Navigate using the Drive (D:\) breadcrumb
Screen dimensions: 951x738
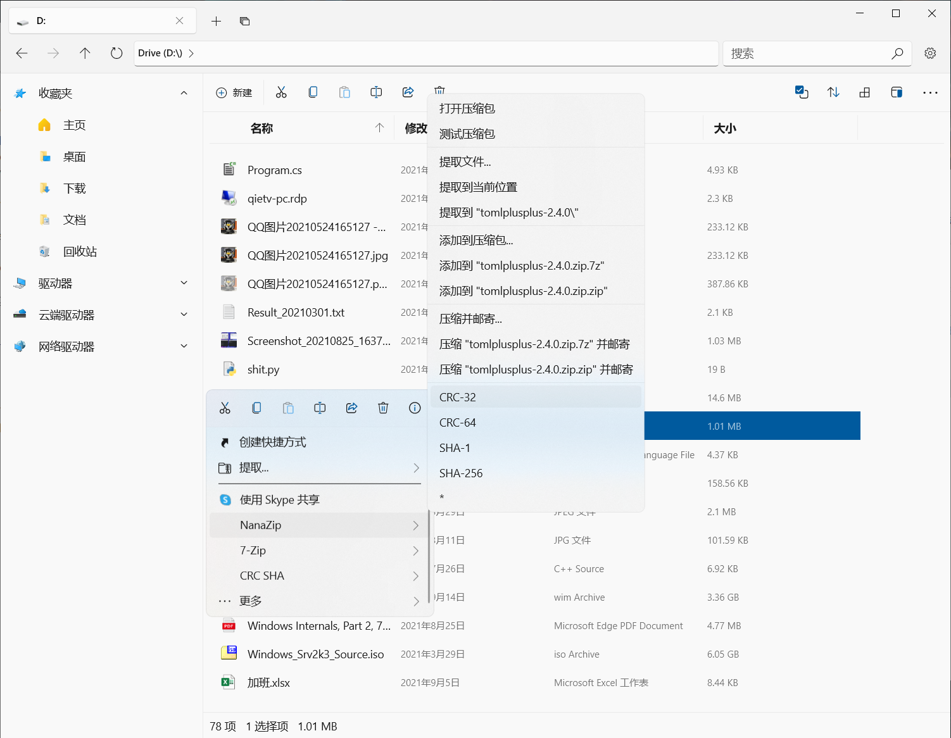160,53
